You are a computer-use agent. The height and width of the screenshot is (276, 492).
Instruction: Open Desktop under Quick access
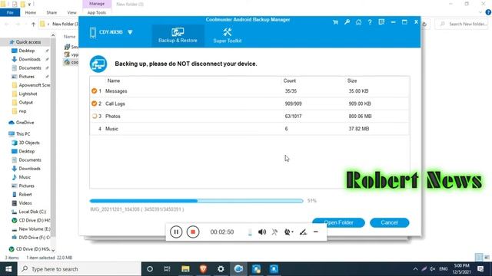pyautogui.click(x=27, y=51)
